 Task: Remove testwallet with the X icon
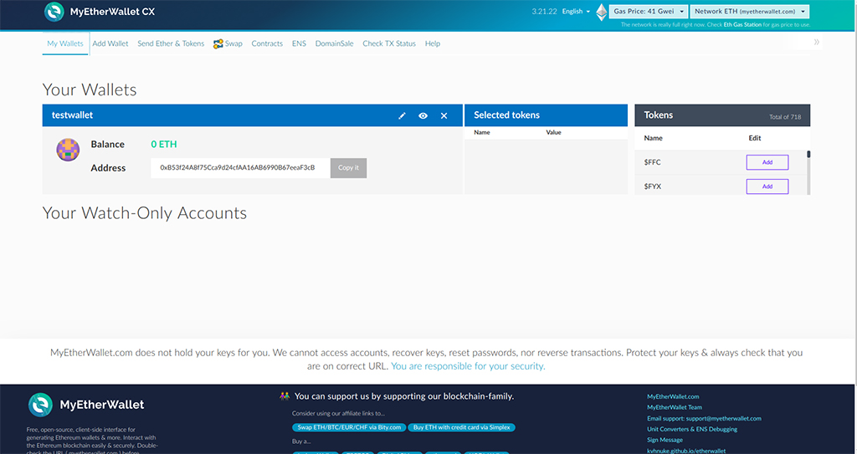click(x=444, y=116)
